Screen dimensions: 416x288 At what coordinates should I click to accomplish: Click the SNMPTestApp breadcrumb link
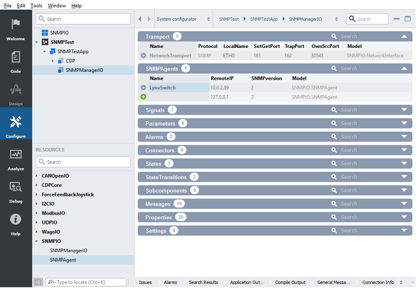pyautogui.click(x=263, y=19)
